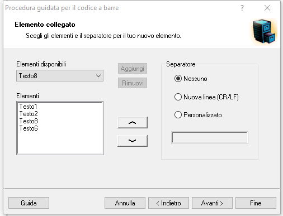This screenshot has height=216, width=283.
Task: Click the move-down arrow button
Action: point(133,141)
